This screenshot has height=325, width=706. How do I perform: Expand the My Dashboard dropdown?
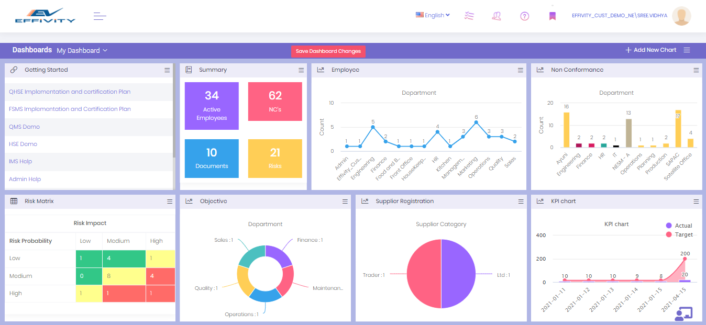pos(82,50)
